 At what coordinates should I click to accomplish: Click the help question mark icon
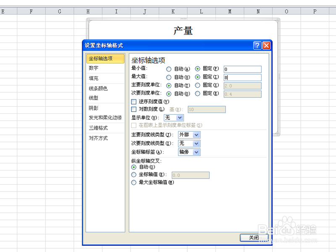[257, 45]
